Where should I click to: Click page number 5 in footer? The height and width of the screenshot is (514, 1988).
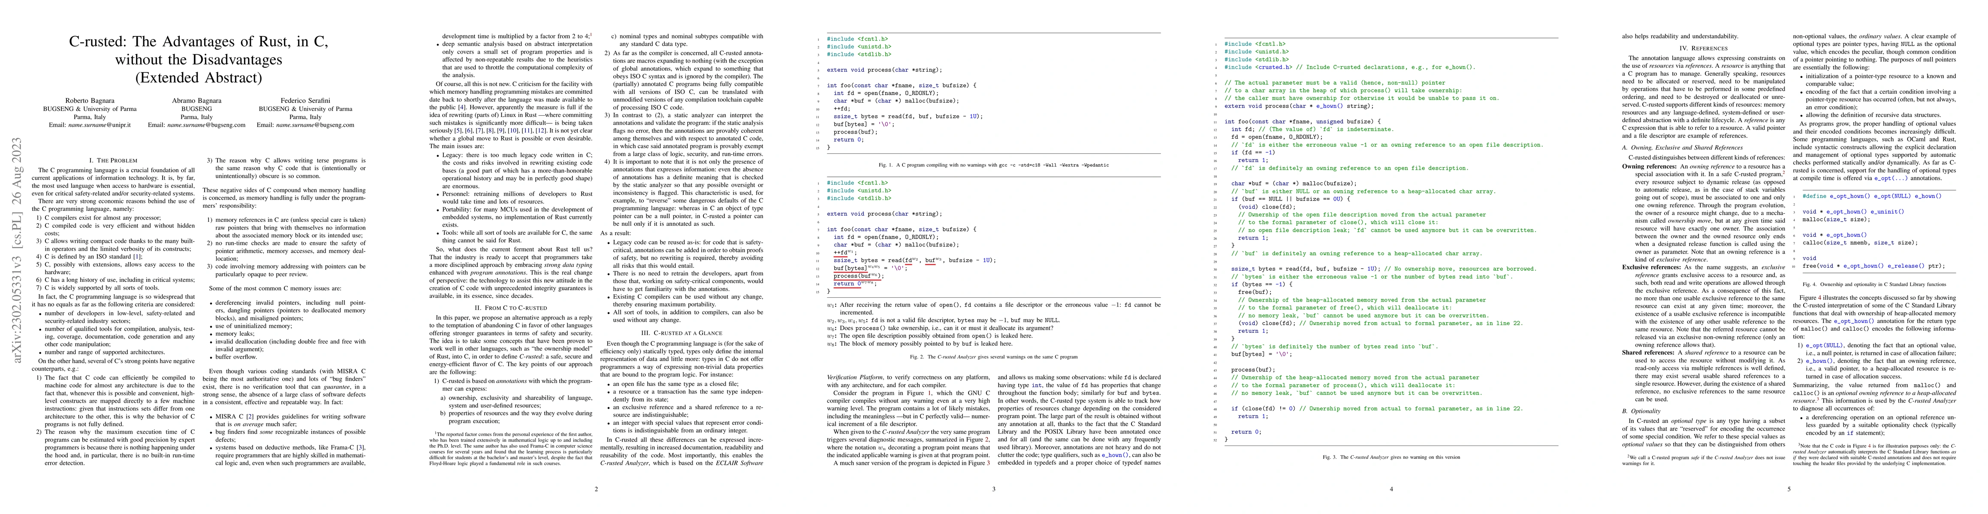point(1789,489)
